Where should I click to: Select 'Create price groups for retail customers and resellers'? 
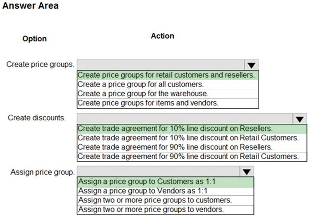pyautogui.click(x=168, y=75)
